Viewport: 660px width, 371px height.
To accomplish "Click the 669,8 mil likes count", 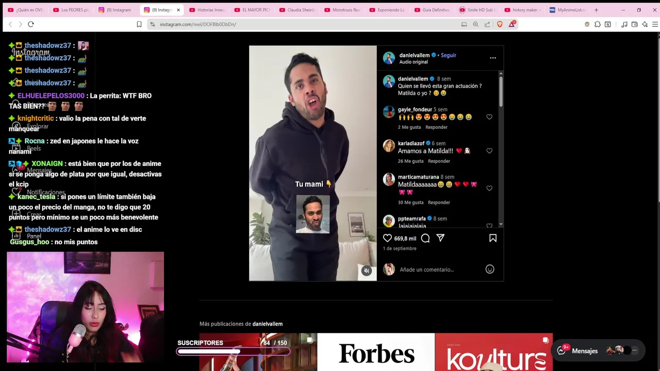I will pyautogui.click(x=405, y=239).
